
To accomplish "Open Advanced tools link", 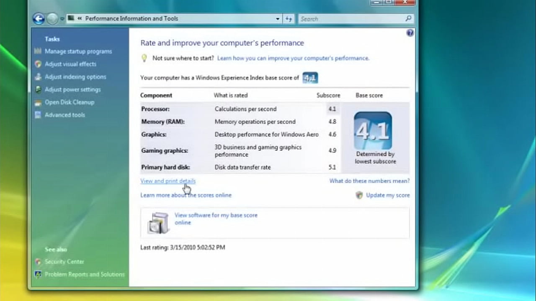I will pyautogui.click(x=65, y=115).
